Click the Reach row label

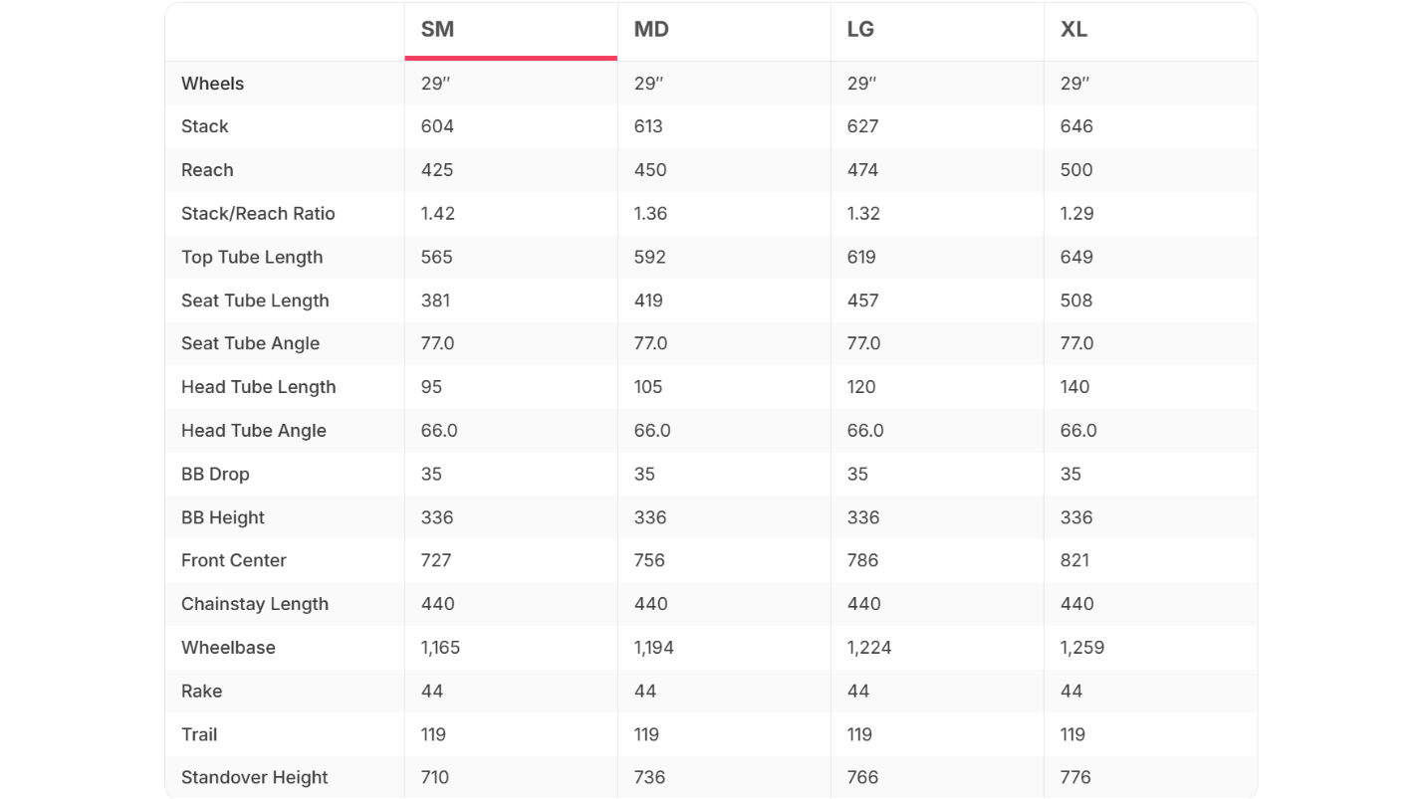pyautogui.click(x=207, y=170)
